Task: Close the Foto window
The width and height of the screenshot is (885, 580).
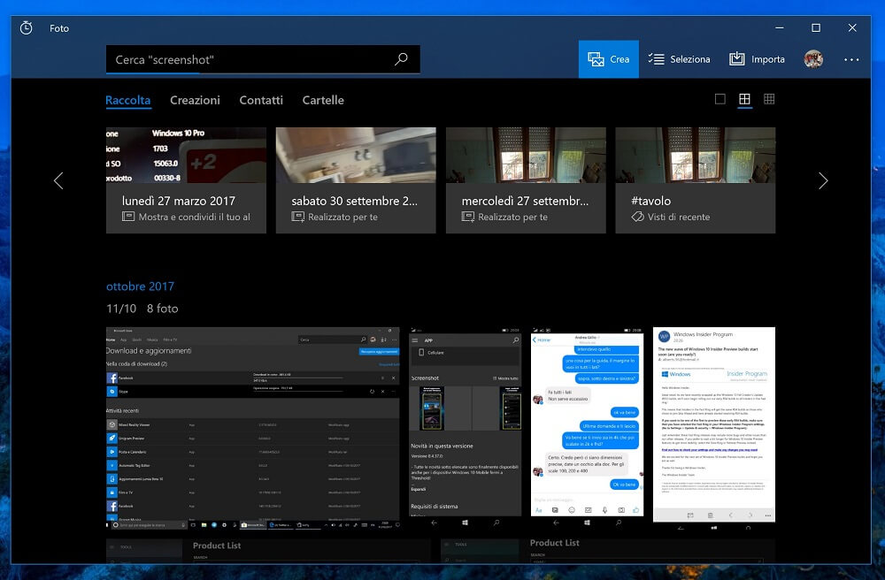Action: [852, 27]
